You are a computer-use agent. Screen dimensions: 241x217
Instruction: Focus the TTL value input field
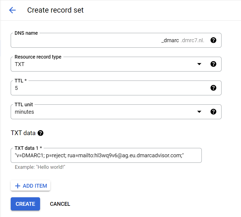pos(110,88)
